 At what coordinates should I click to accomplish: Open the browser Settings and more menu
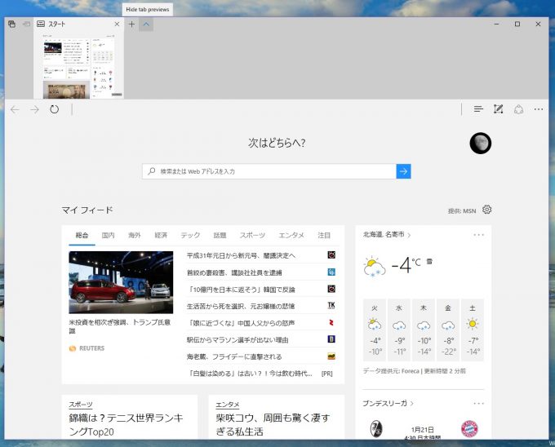tap(539, 109)
